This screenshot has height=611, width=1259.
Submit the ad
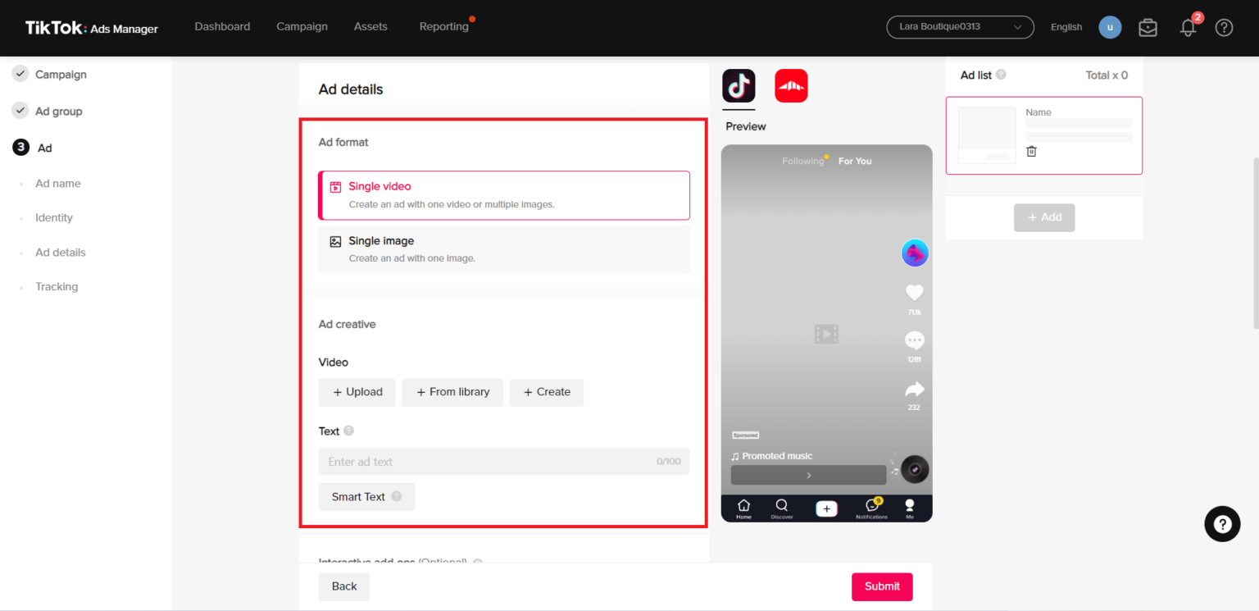[x=882, y=586]
